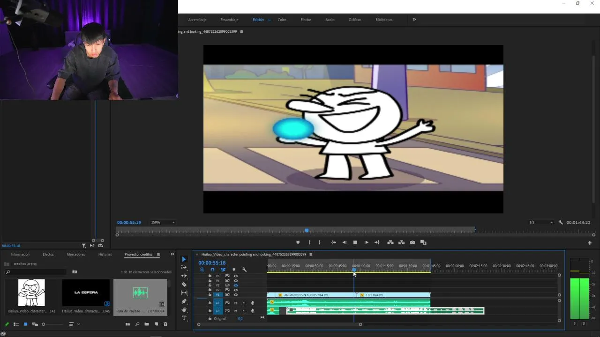
Task: Step back one frame
Action: point(345,242)
